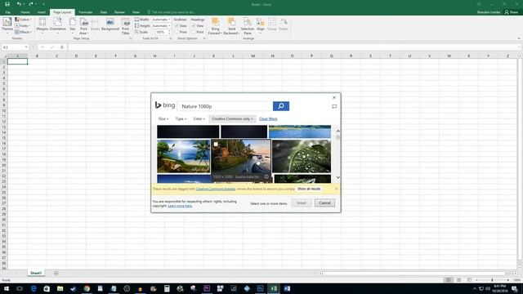Open the theme Effects dropdown

(x=23, y=32)
